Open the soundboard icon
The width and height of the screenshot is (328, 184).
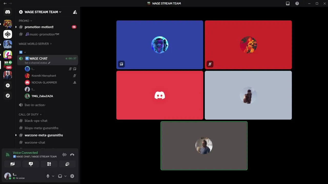pyautogui.click(x=67, y=164)
